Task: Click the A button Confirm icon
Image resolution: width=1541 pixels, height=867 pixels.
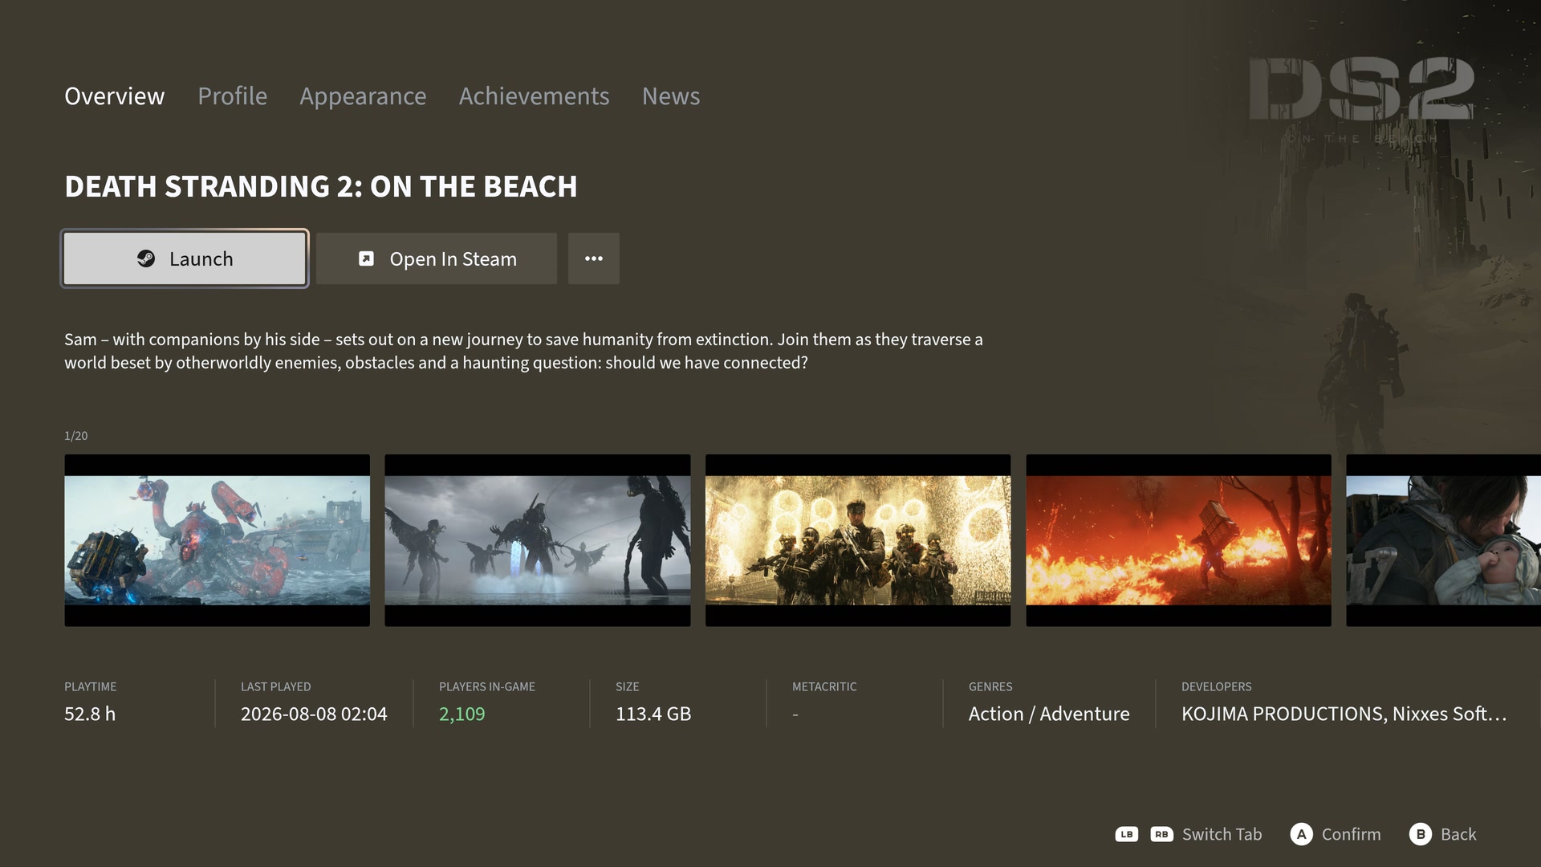Action: [x=1302, y=834]
